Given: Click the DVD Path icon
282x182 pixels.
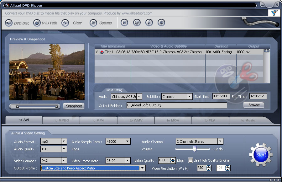Looking at the screenshot, I should pos(37,23).
